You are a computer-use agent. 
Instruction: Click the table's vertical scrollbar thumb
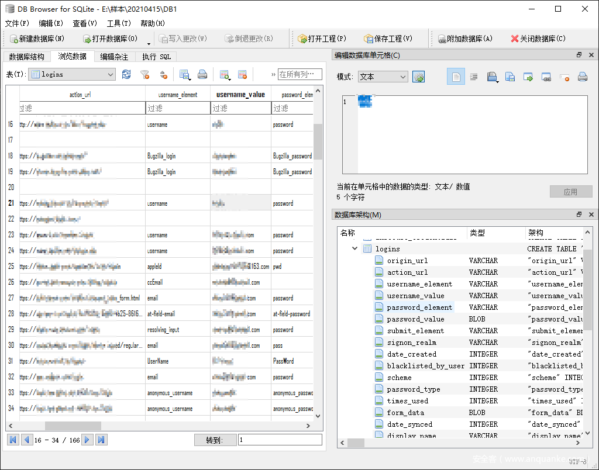[x=318, y=141]
